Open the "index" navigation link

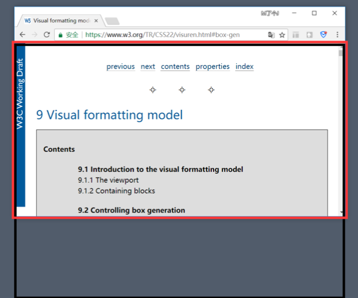(x=245, y=66)
